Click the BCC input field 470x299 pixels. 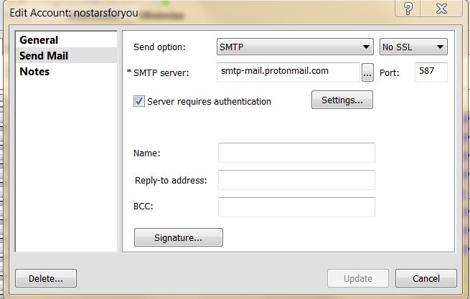click(x=296, y=207)
